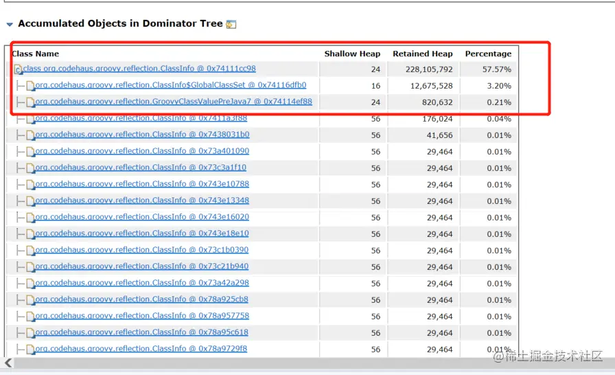This screenshot has width=615, height=375.
Task: Click the object icon of the 0x73c21b940 row
Action: click(x=31, y=268)
